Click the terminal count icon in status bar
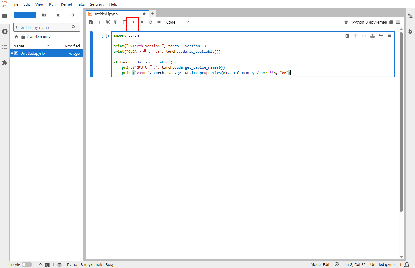The width and height of the screenshot is (415, 268). [x=47, y=265]
